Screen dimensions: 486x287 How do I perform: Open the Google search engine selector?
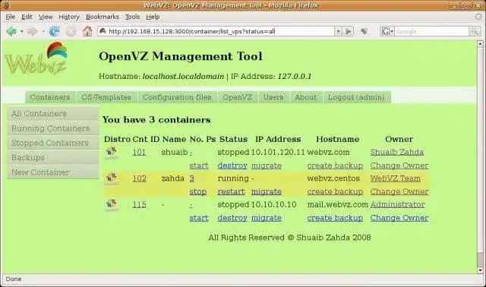pos(387,31)
